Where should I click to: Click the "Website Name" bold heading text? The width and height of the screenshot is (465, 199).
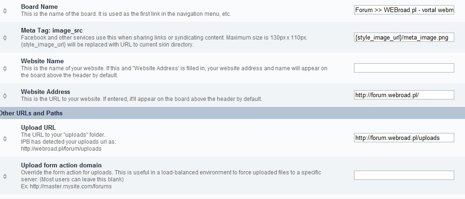click(x=42, y=61)
